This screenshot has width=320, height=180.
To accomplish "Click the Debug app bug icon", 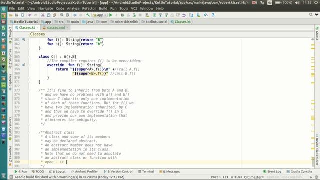I will pyautogui.click(x=122, y=15).
